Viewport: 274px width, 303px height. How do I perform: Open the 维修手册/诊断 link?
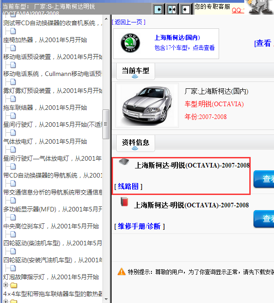pos(139,226)
